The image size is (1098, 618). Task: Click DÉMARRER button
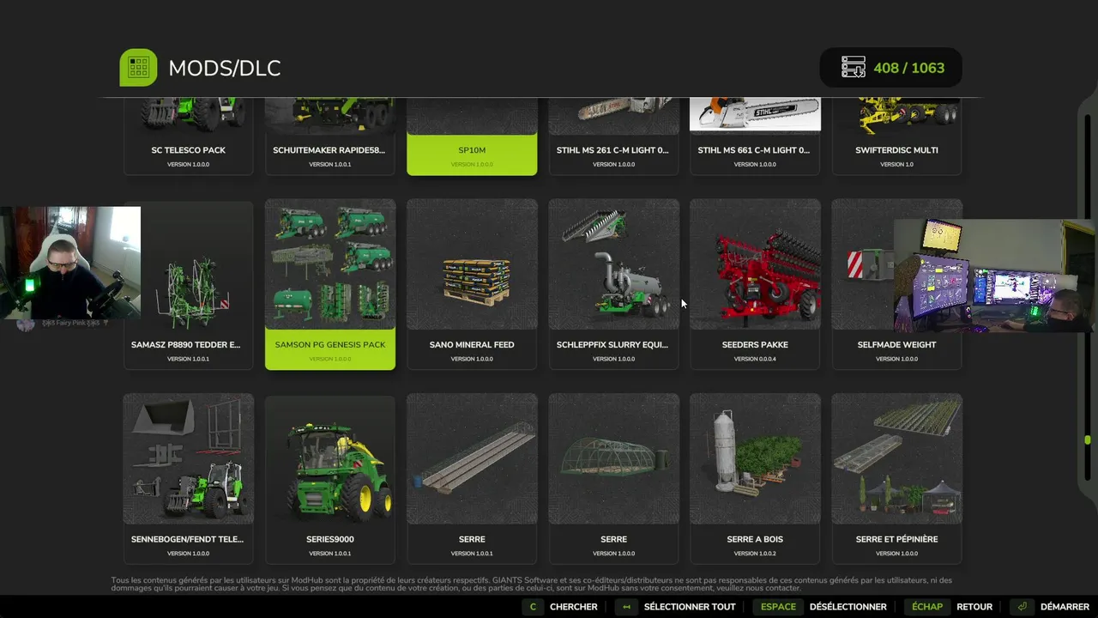[x=1065, y=607]
